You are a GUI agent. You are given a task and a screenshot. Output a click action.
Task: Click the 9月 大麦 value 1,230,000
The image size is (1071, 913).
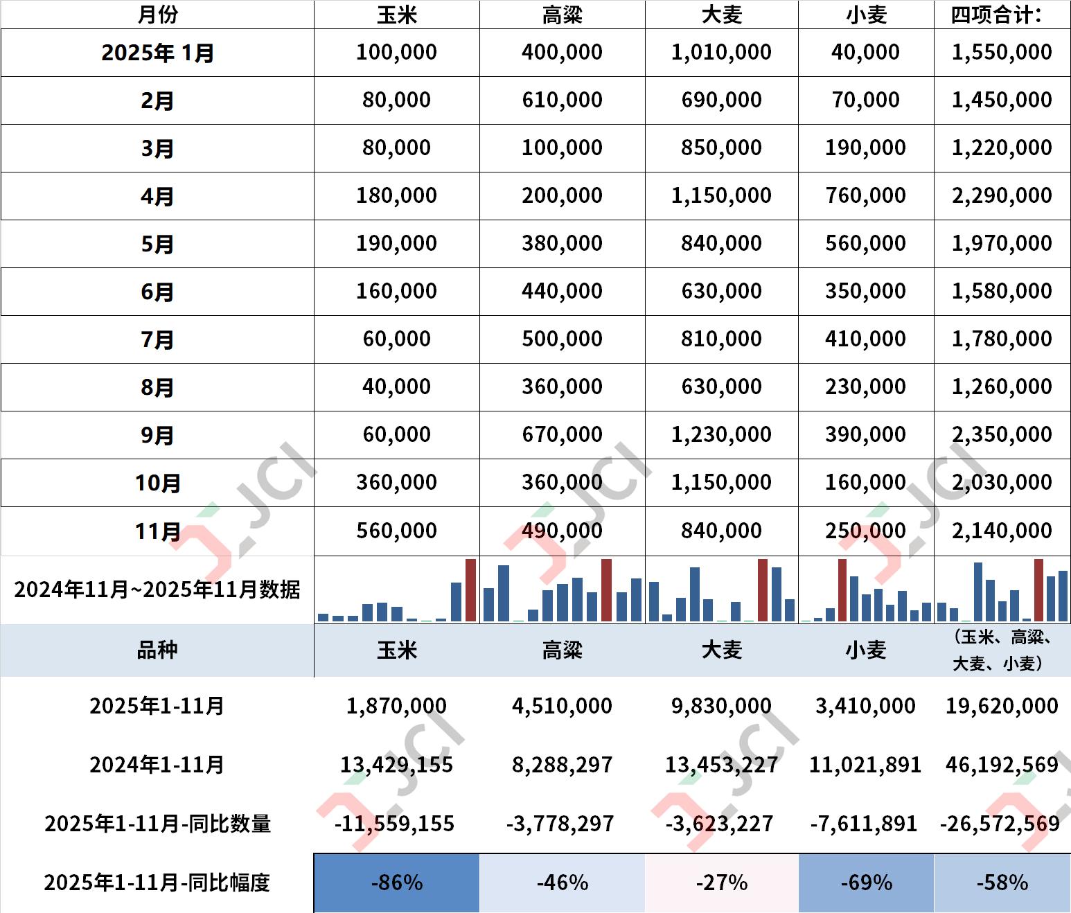click(x=721, y=434)
